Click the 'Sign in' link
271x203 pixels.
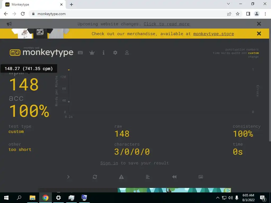109,163
